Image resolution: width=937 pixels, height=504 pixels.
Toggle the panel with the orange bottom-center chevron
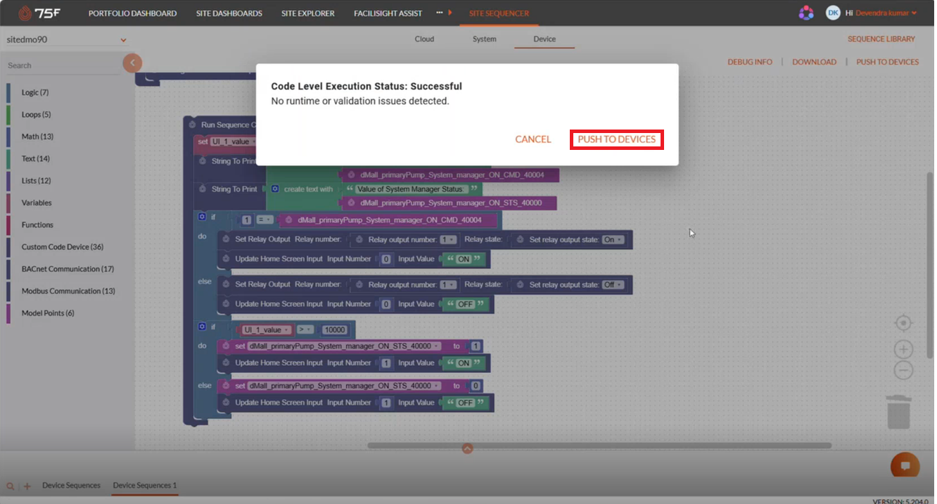[467, 448]
